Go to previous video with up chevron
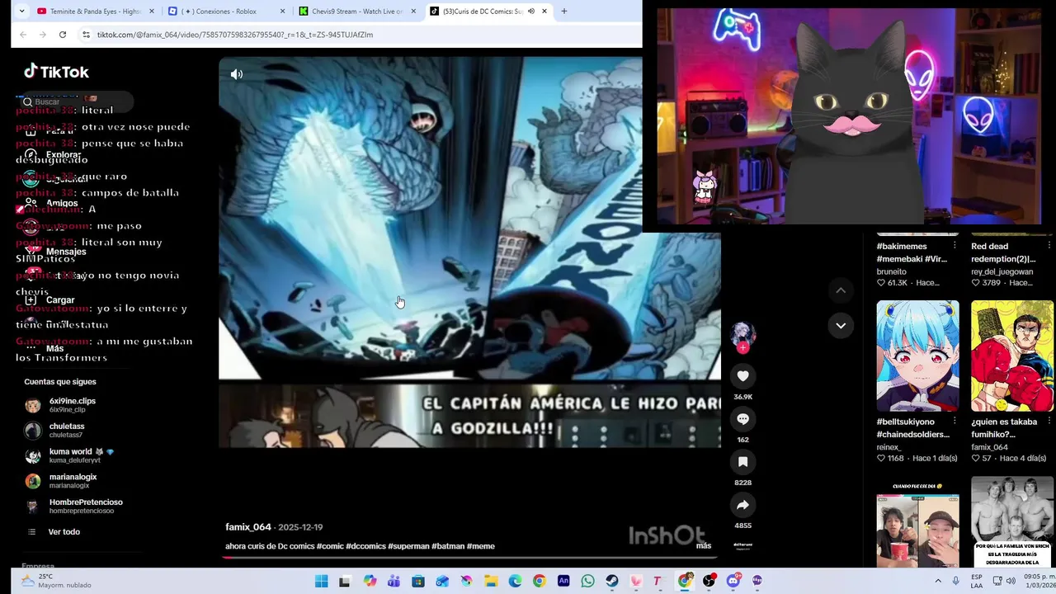The height and width of the screenshot is (594, 1056). [841, 290]
